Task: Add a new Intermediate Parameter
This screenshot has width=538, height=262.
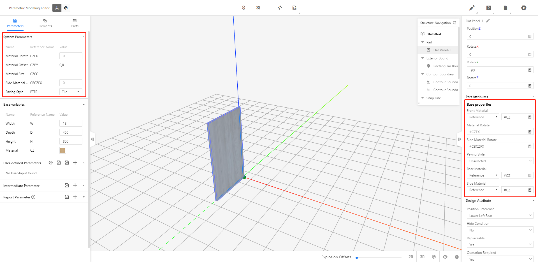Action: [x=75, y=186]
